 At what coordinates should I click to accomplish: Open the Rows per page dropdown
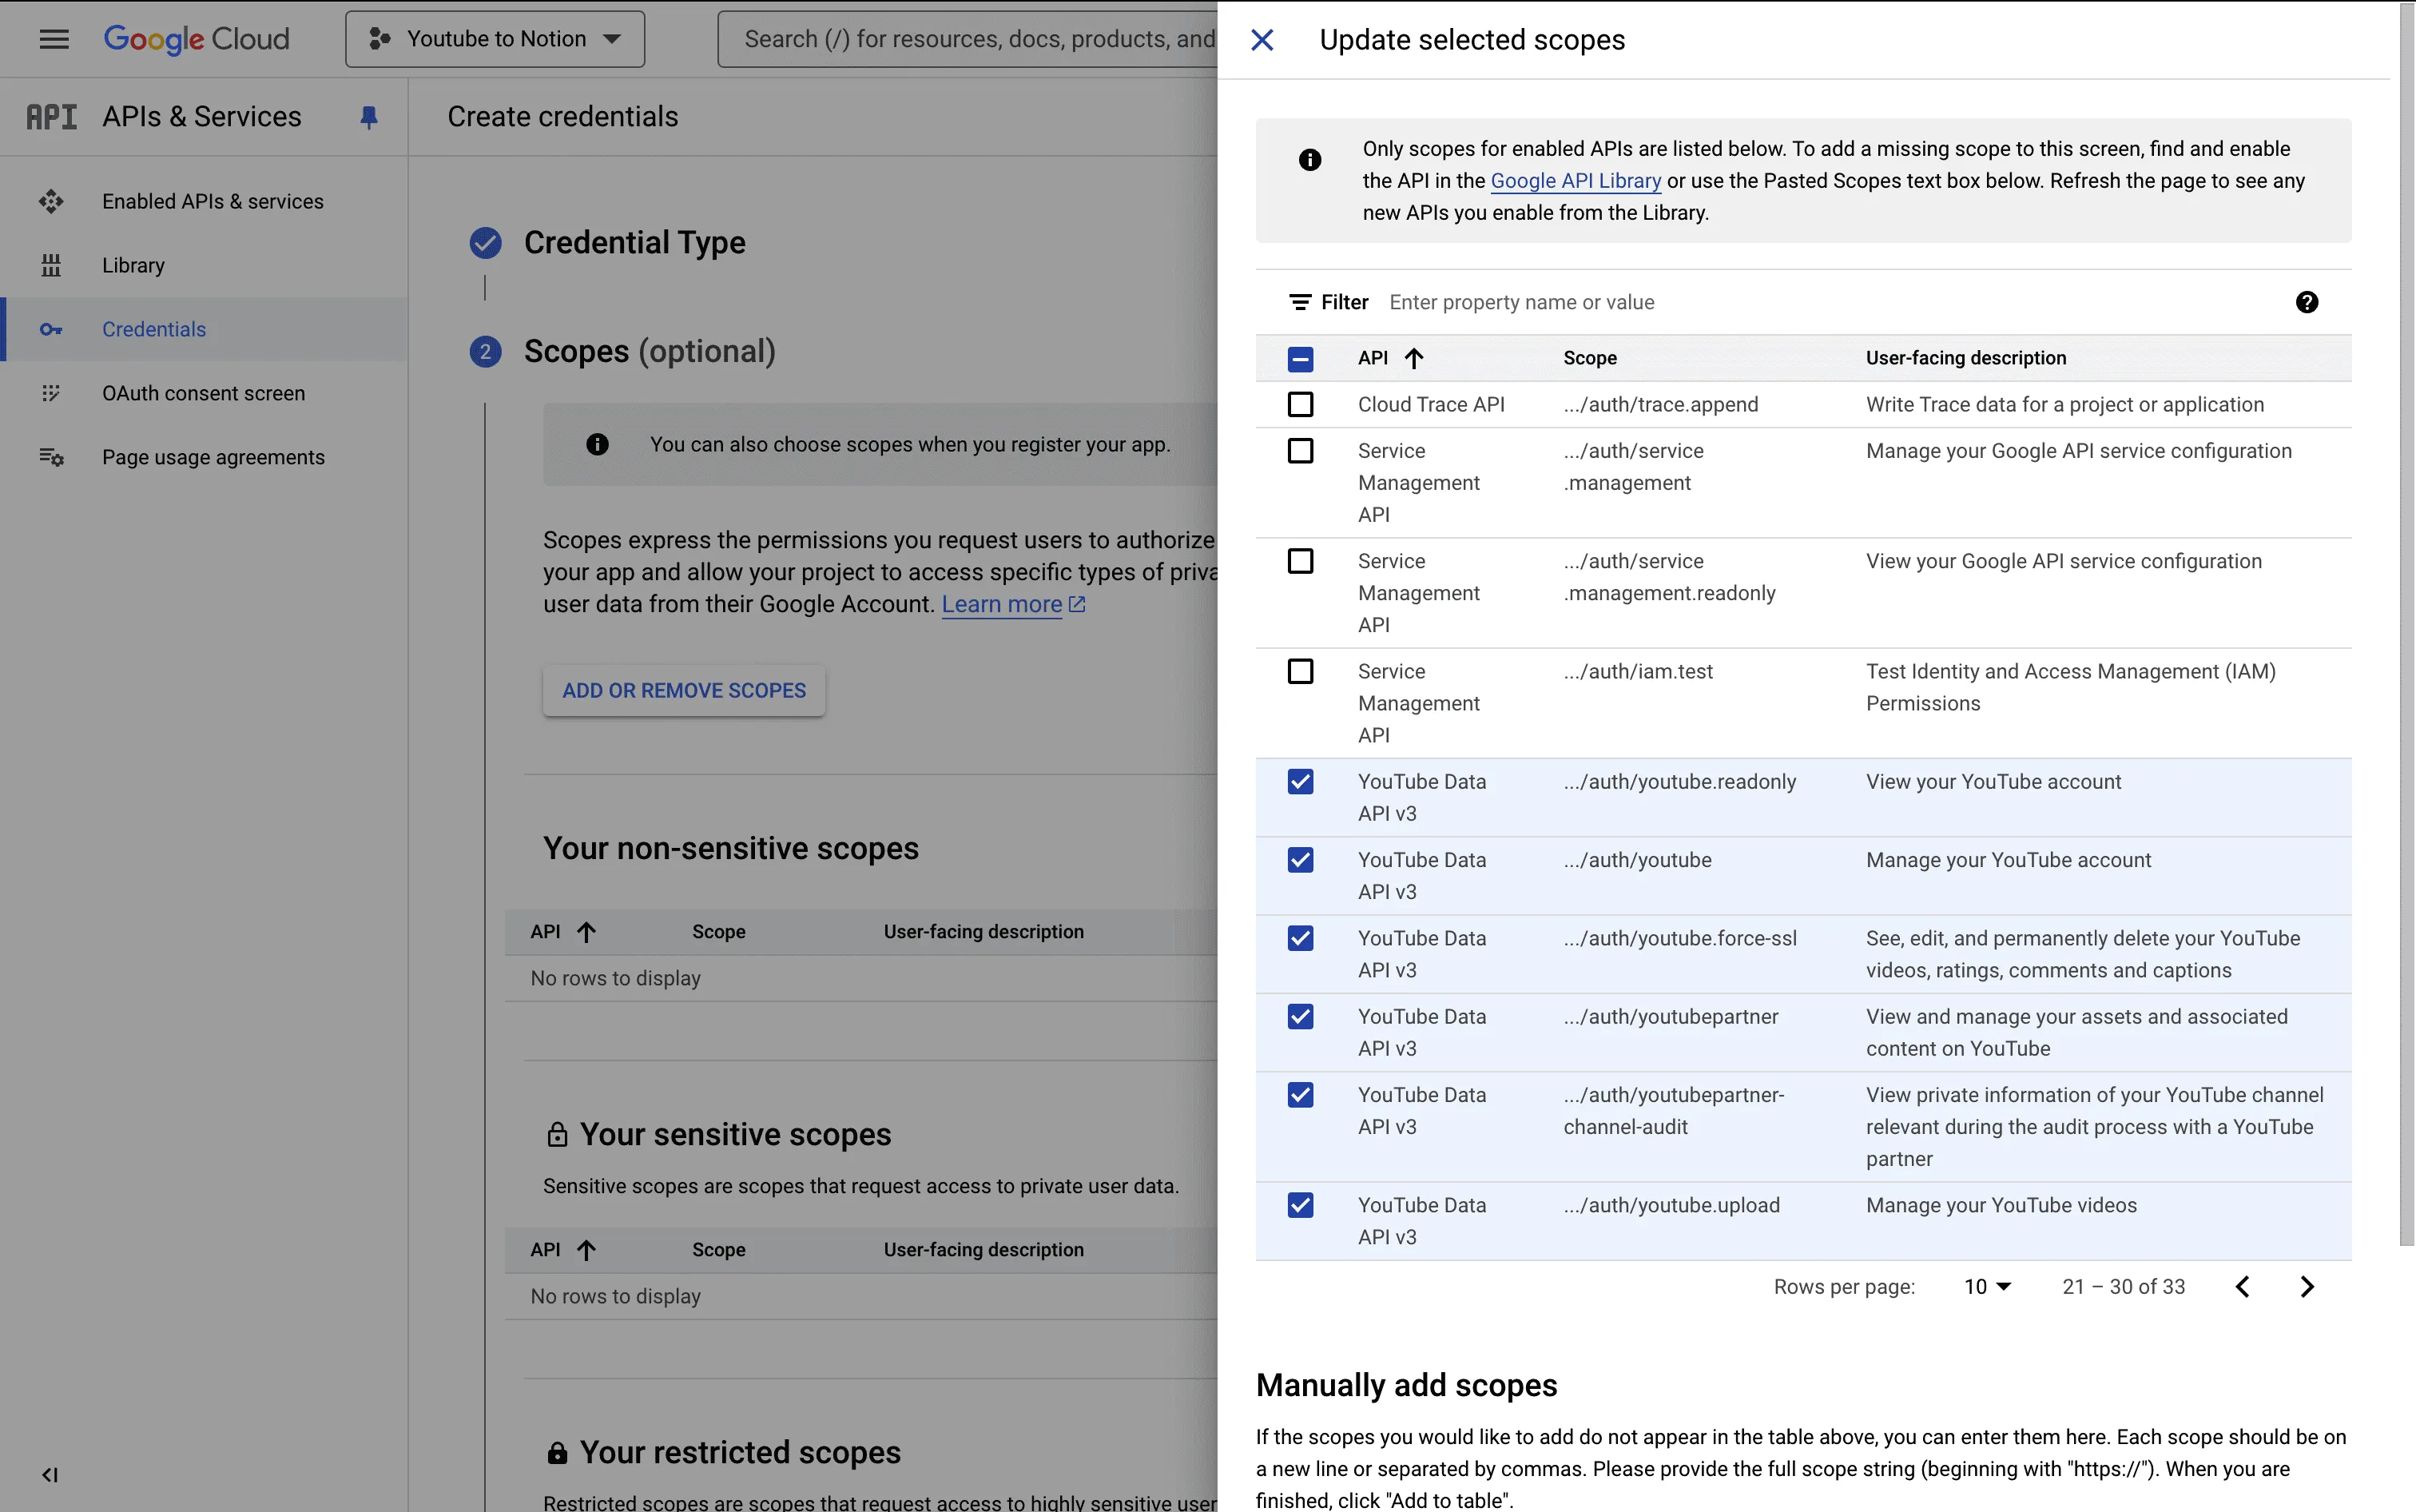(x=1987, y=1286)
